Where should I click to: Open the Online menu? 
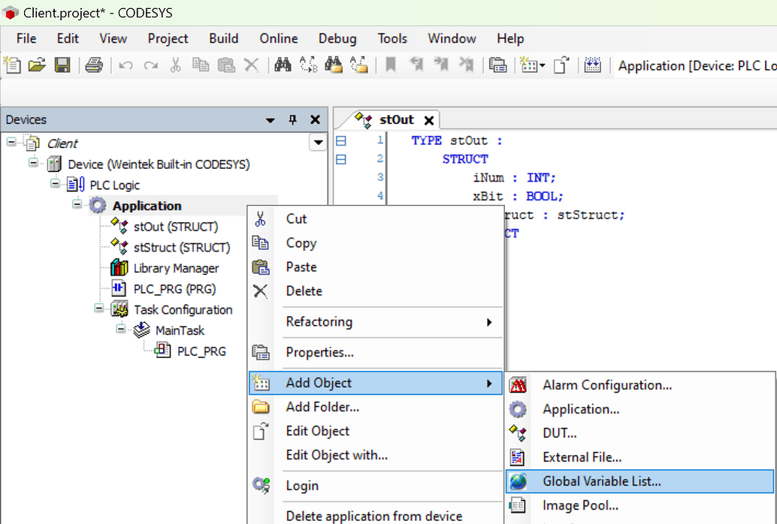coord(278,38)
